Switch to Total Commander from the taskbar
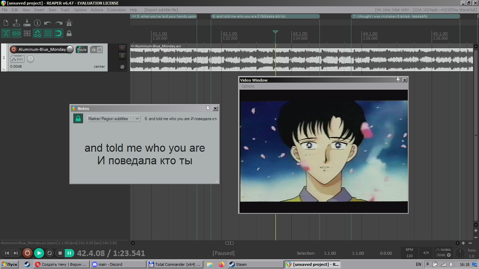Image resolution: width=479 pixels, height=269 pixels. pyautogui.click(x=175, y=264)
